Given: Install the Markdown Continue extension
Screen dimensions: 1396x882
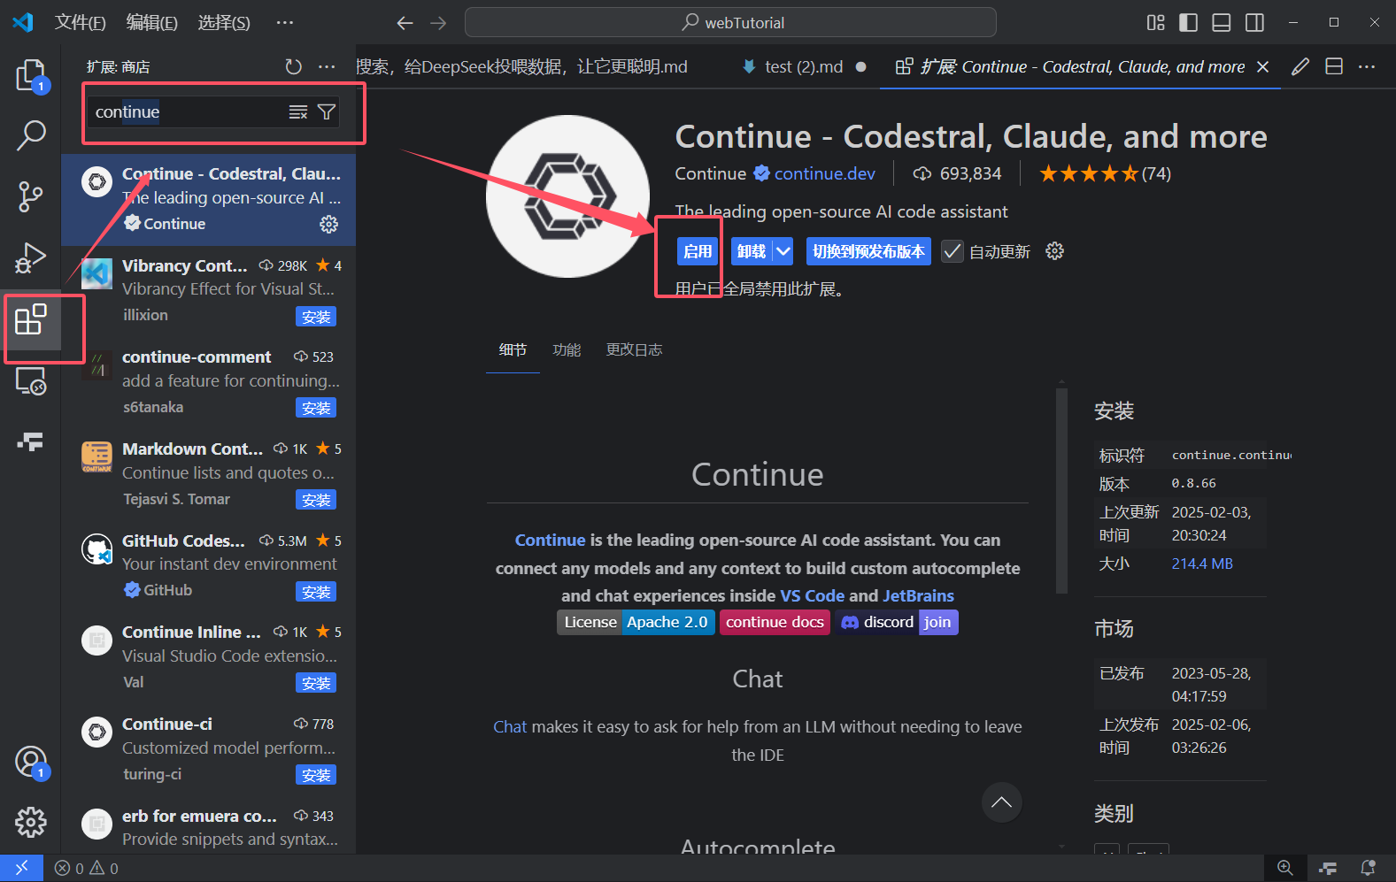Looking at the screenshot, I should click(x=316, y=500).
